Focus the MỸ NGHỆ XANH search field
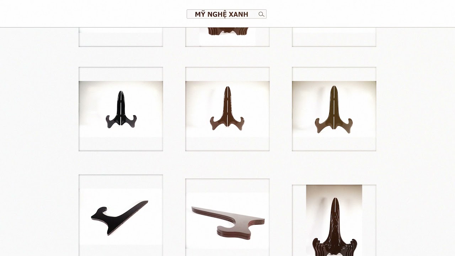Viewport: 455px width, 256px height. [x=226, y=14]
